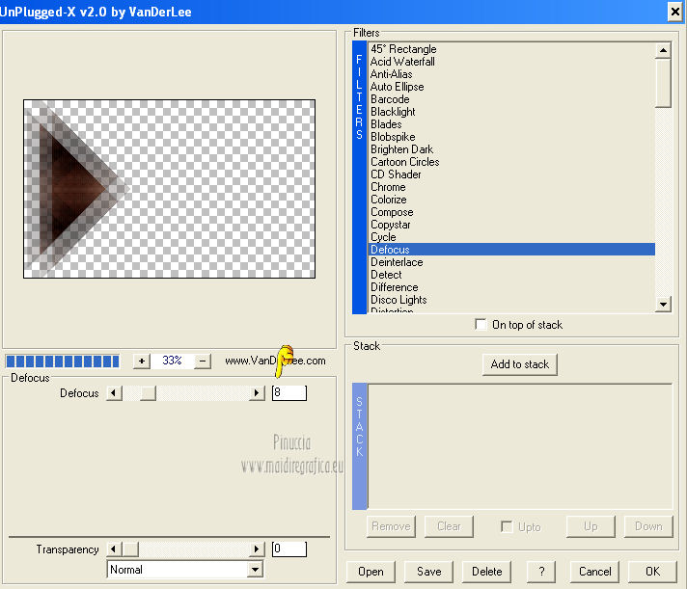Viewport: 687px width, 589px height.
Task: Select the highlighted Defocus filter
Action: tap(511, 250)
